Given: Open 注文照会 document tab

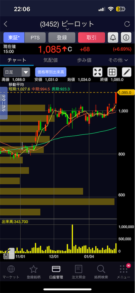Looking at the screenshot, I should click(x=79, y=272).
